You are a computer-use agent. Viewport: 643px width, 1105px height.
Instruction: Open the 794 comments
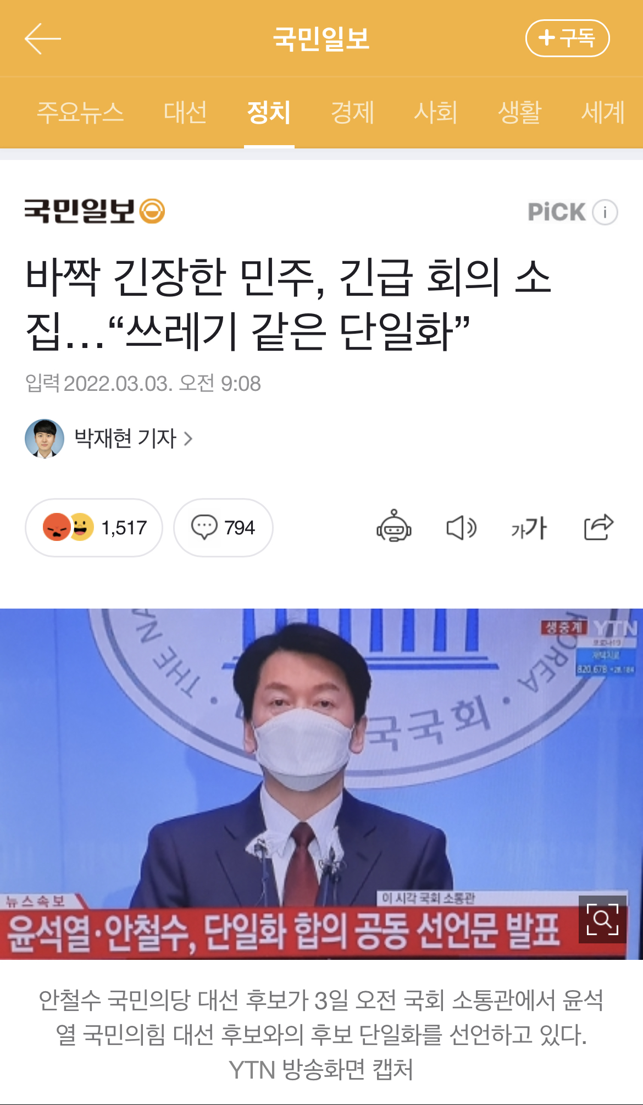point(223,528)
